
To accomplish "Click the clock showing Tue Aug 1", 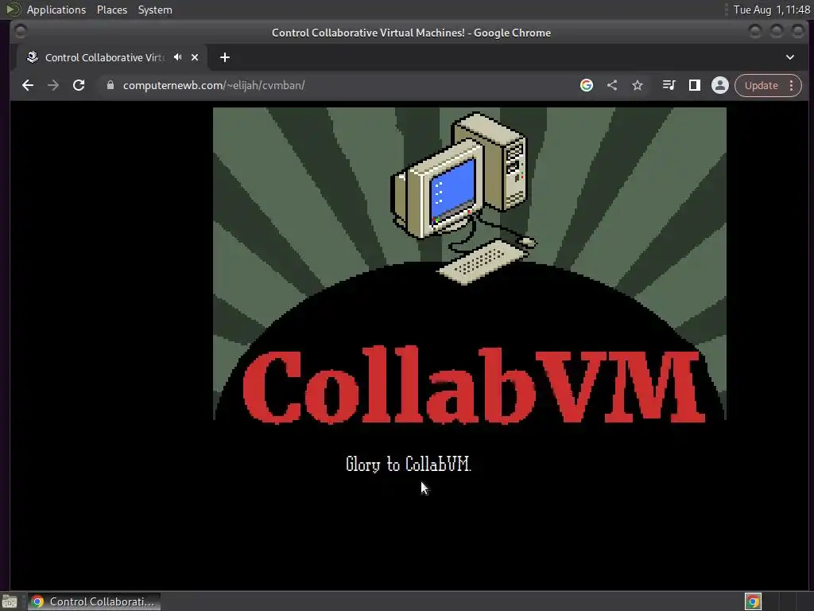I will click(771, 10).
